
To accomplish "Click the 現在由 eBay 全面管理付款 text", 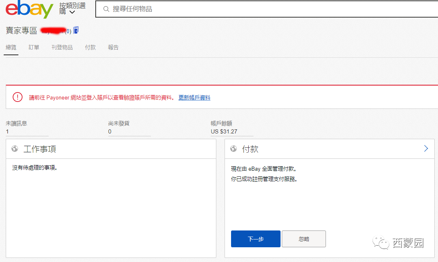I will coord(264,169).
